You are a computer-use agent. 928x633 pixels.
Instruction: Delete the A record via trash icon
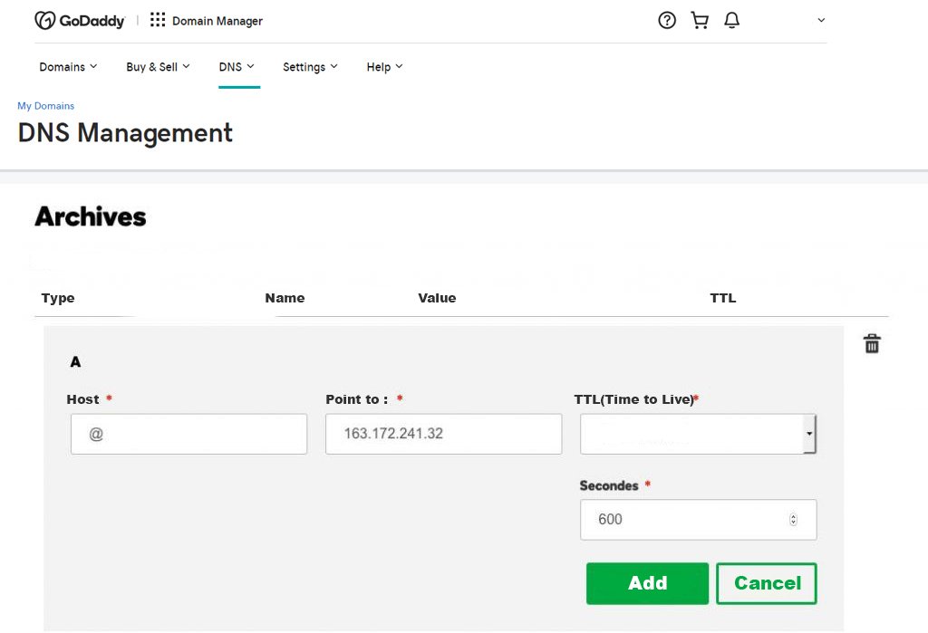(872, 343)
